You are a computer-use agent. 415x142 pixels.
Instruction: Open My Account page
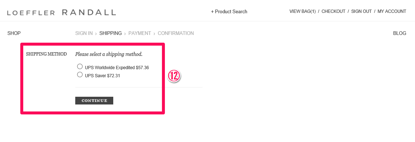pos(392,11)
